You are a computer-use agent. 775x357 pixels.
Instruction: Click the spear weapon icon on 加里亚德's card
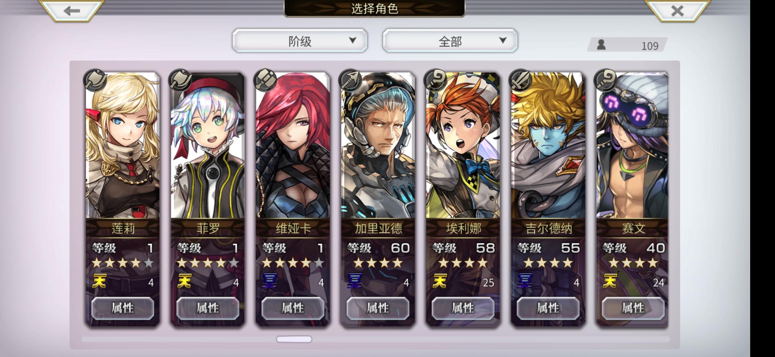[x=350, y=80]
